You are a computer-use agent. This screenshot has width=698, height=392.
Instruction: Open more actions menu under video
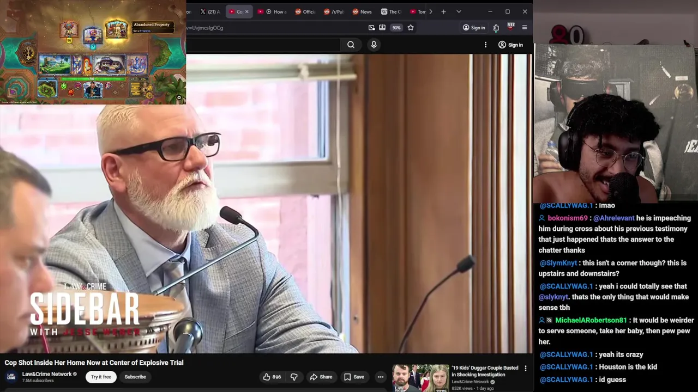(381, 377)
